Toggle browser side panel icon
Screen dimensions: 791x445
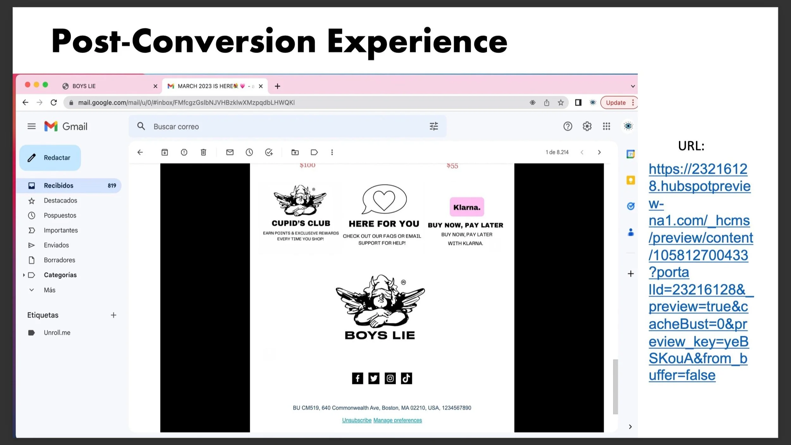578,103
